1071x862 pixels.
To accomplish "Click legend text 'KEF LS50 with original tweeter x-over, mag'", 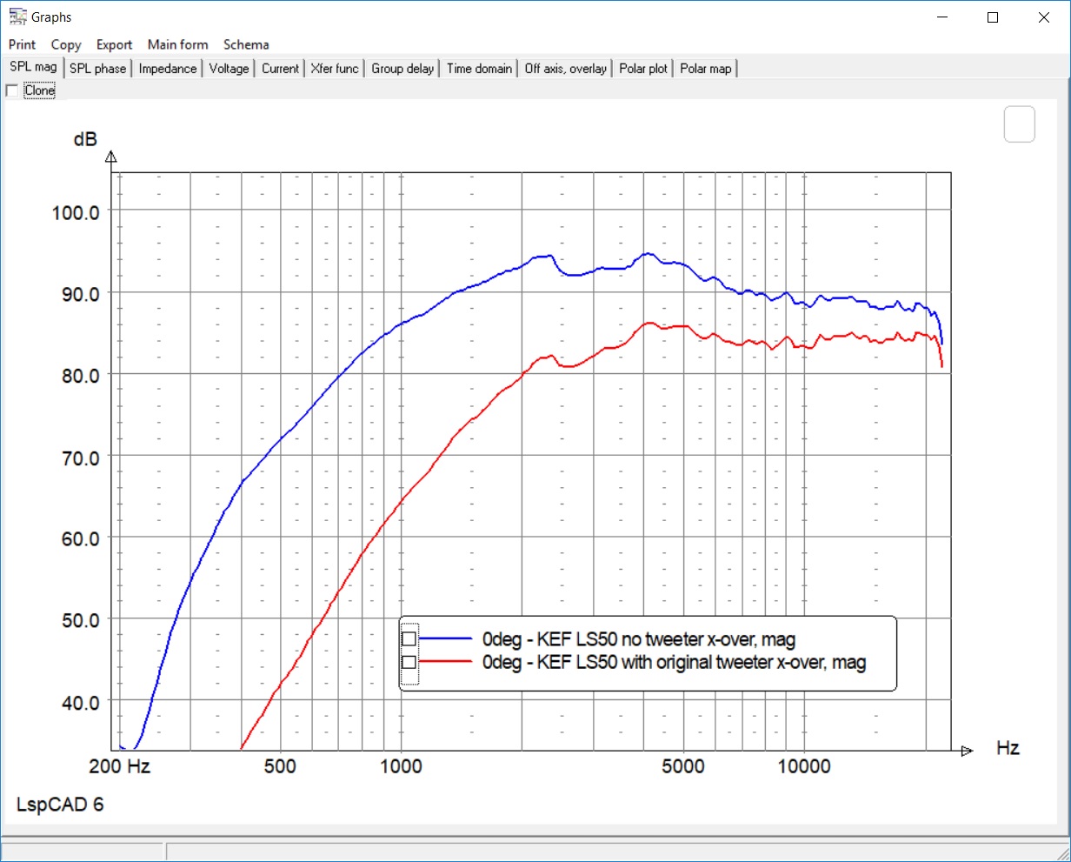I will click(x=702, y=662).
